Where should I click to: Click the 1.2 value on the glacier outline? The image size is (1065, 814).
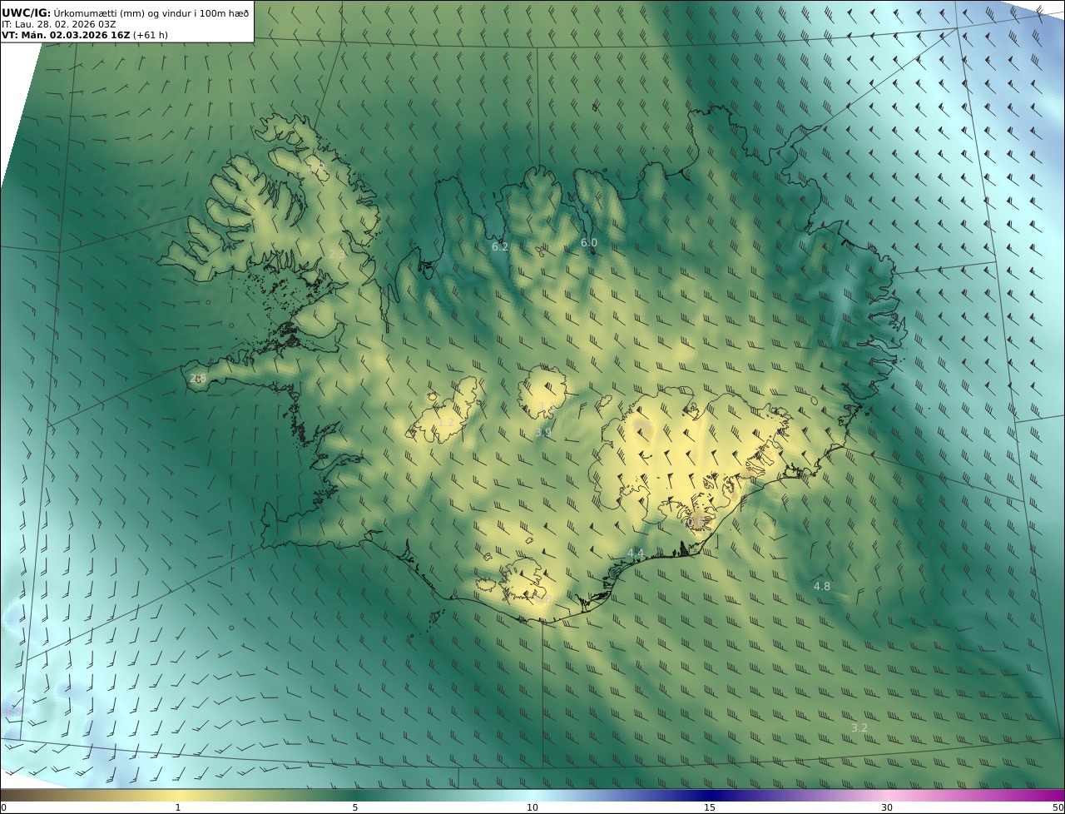tap(447, 423)
